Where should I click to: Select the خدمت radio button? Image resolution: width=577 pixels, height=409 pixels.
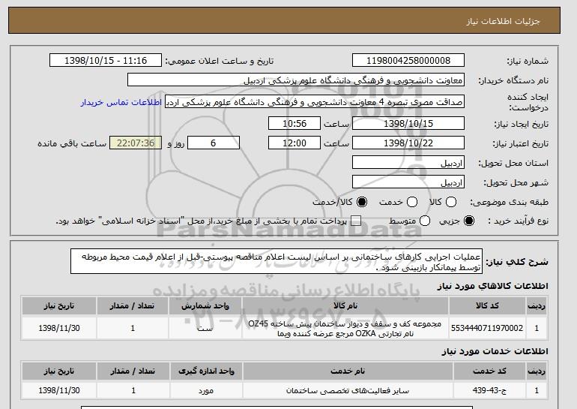[412, 202]
